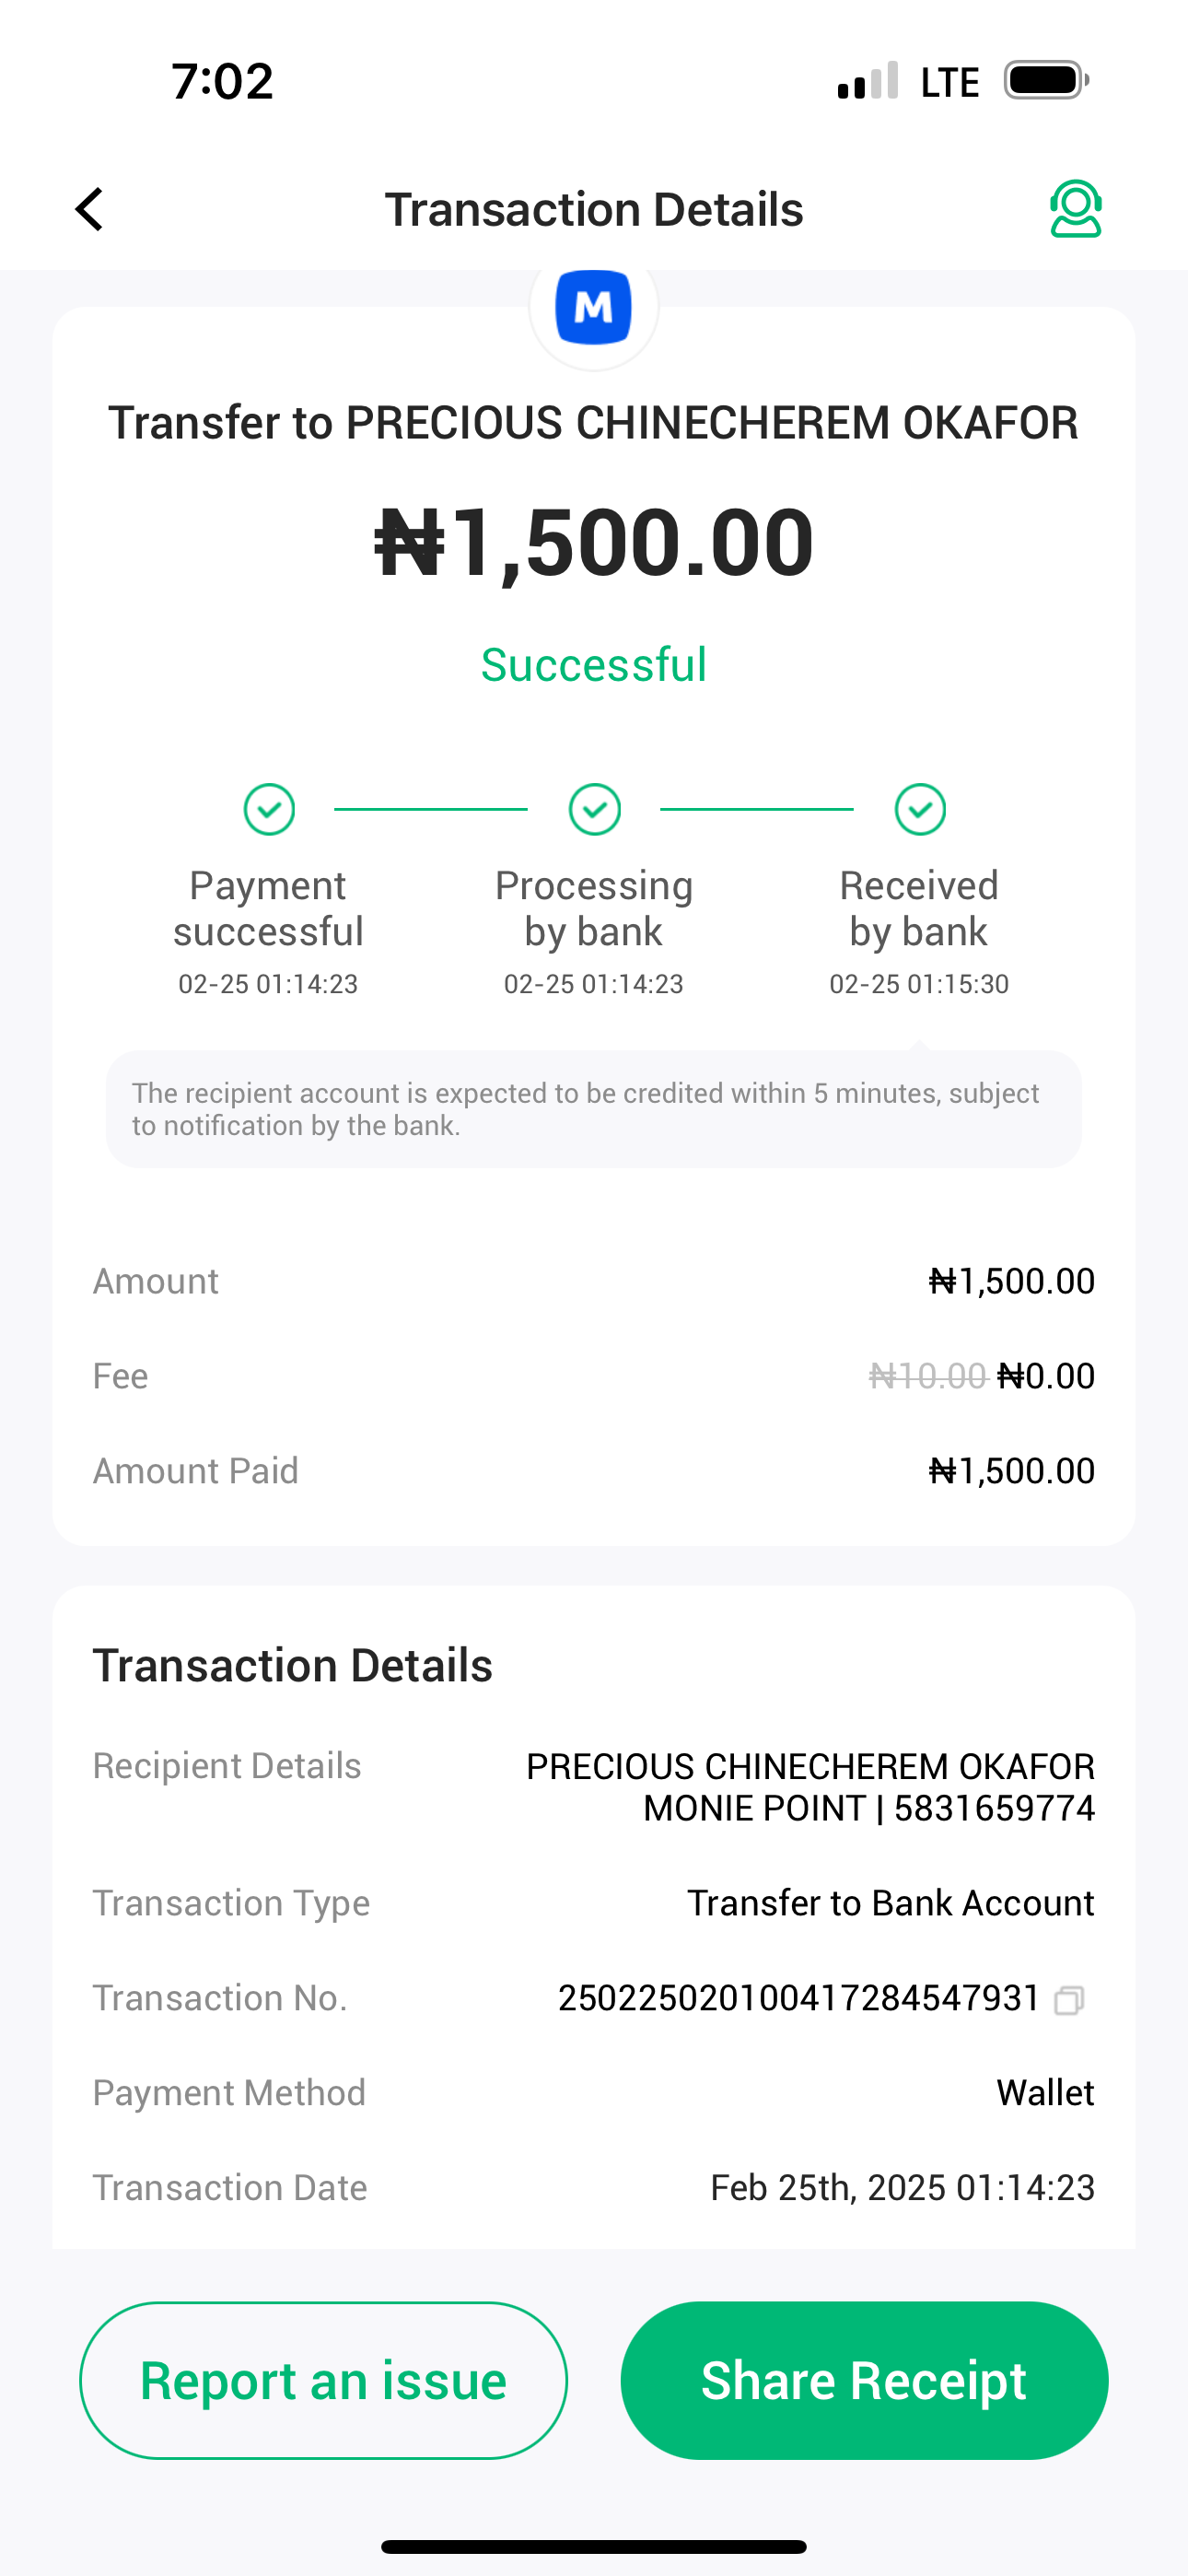The image size is (1188, 2576).
Task: Tap the battery status icon
Action: [x=1045, y=80]
